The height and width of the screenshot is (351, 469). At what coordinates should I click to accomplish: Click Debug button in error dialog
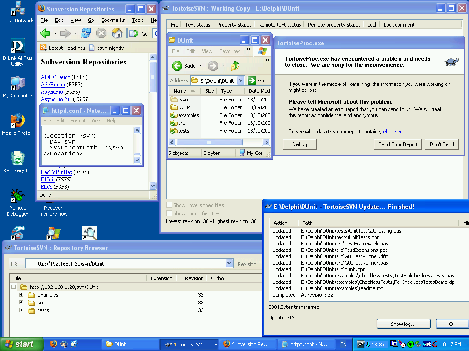pos(300,144)
